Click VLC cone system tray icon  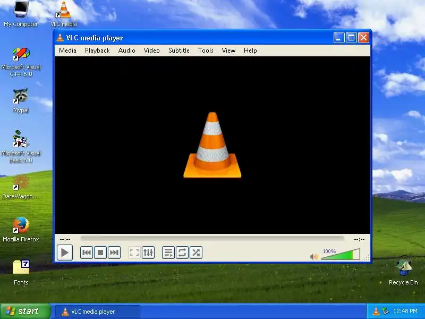tap(376, 311)
